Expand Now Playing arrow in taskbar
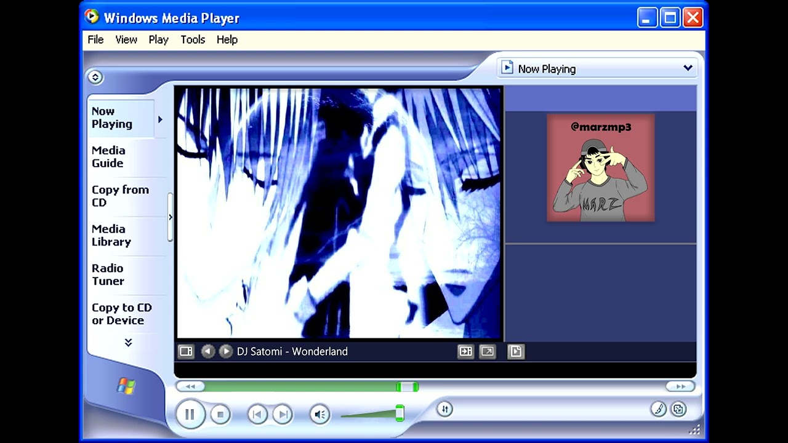Viewport: 788px width, 443px height. [160, 119]
